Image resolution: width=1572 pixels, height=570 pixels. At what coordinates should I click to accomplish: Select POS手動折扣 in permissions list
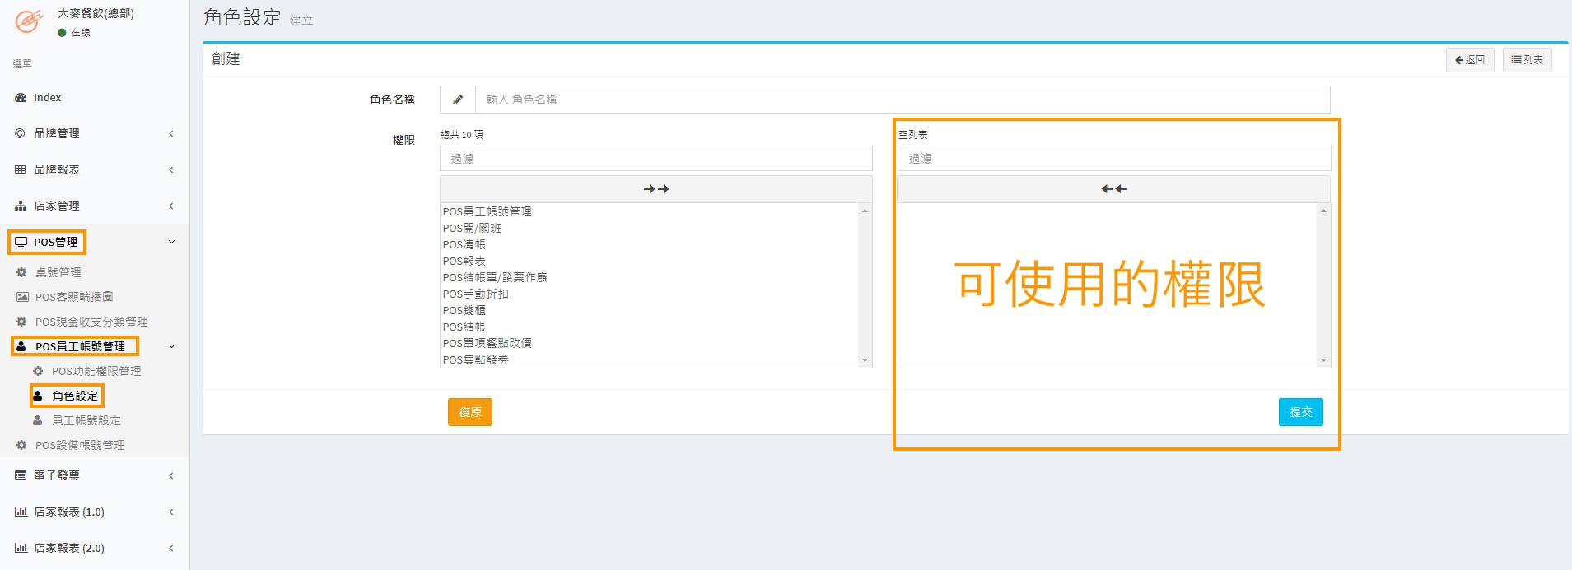[475, 294]
